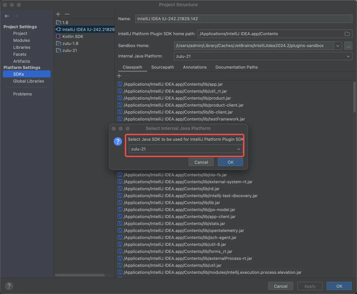Switch to the Sourcepath tab
This screenshot has width=357, height=294.
click(x=163, y=67)
